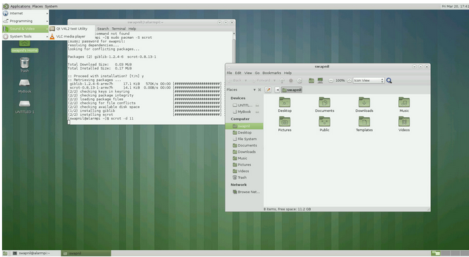Toggle text-based location edit button
The image size is (469, 257).
[x=269, y=90]
